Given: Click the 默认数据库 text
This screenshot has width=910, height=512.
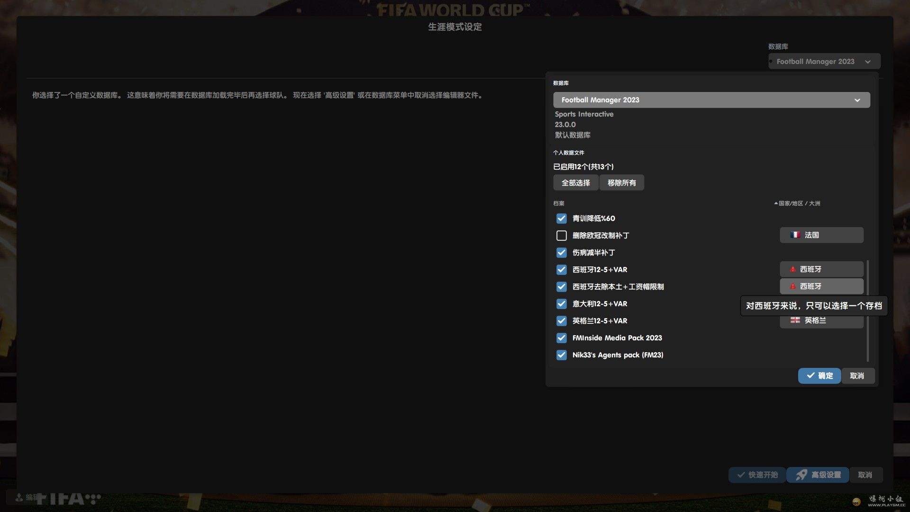Looking at the screenshot, I should tap(573, 135).
